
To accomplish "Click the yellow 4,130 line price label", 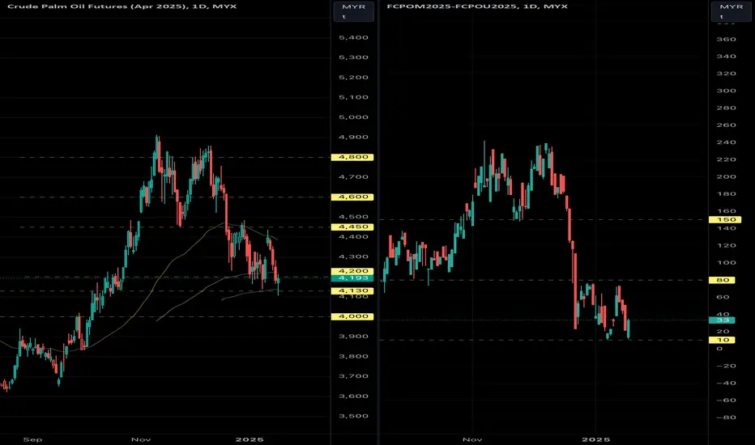I will tap(352, 291).
